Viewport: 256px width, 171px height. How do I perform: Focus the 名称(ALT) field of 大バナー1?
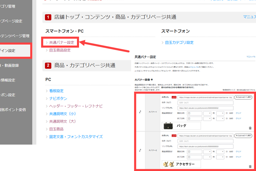[x=205, y=103]
